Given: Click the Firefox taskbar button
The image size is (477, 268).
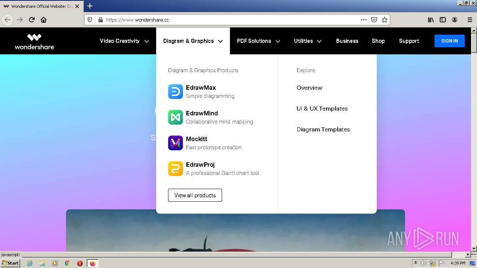Looking at the screenshot, I should click(92, 263).
